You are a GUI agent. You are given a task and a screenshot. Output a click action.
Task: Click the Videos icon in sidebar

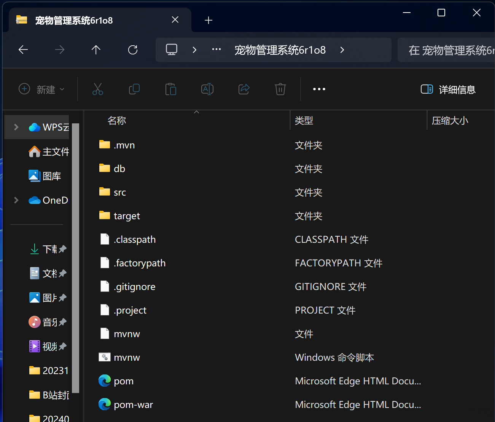(x=35, y=346)
